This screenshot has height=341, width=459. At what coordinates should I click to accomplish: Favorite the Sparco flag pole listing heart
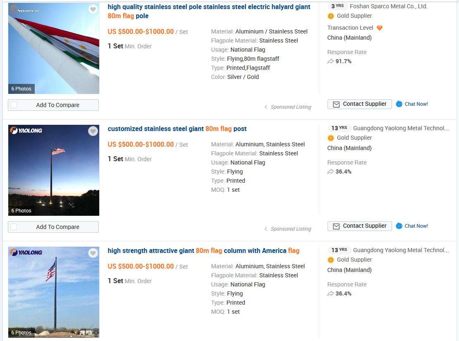[x=93, y=9]
